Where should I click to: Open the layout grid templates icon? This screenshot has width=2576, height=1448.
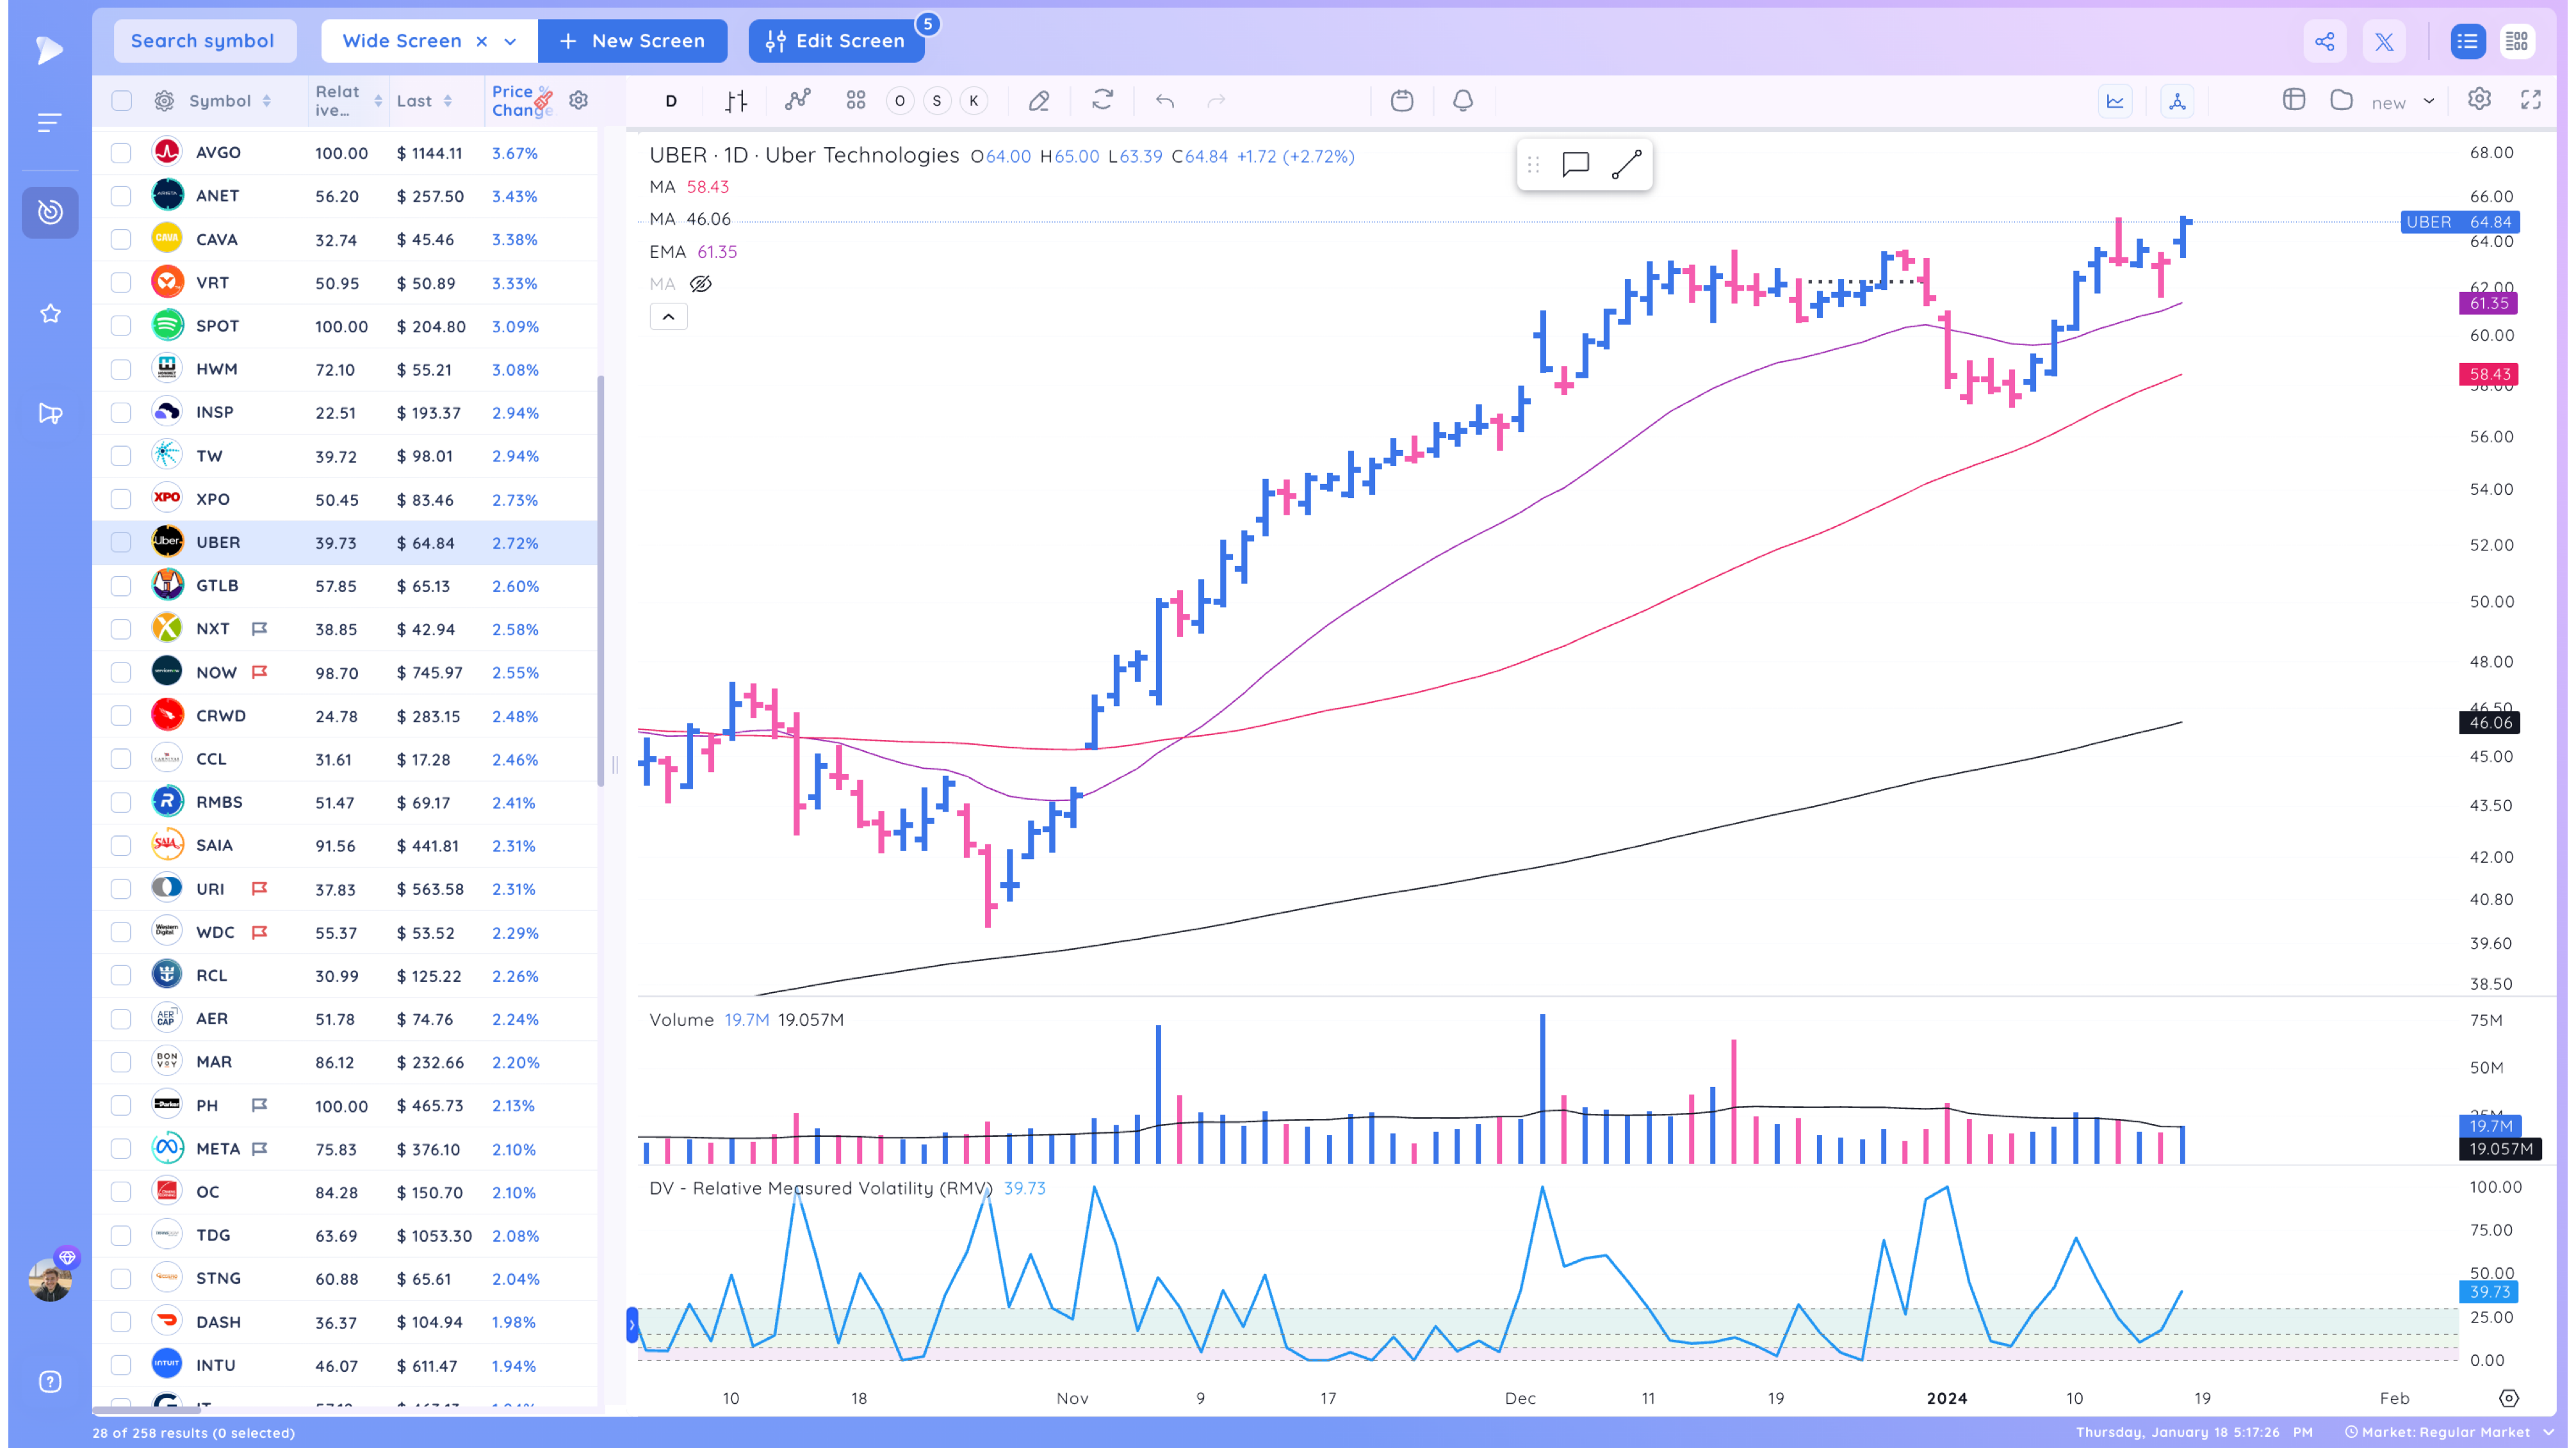tap(856, 101)
